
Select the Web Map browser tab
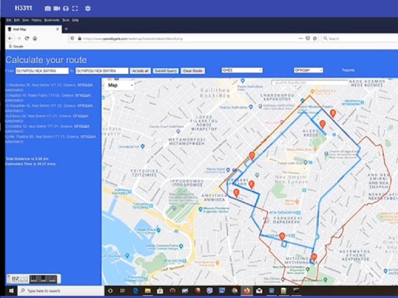pyautogui.click(x=33, y=29)
